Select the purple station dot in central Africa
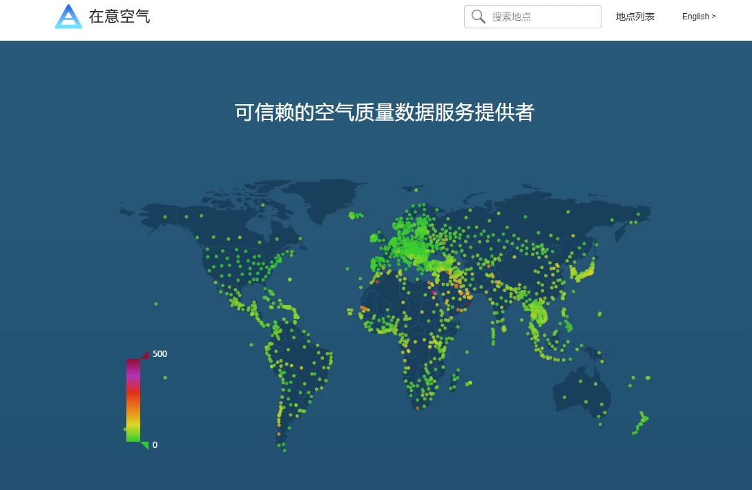The image size is (752, 490). 434,293
